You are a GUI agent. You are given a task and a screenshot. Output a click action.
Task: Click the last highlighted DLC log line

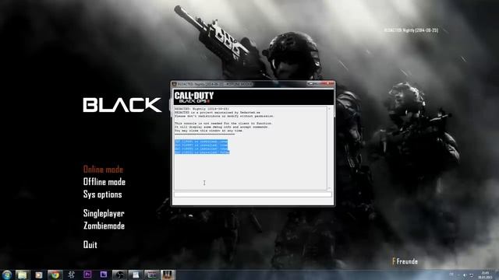[202, 152]
